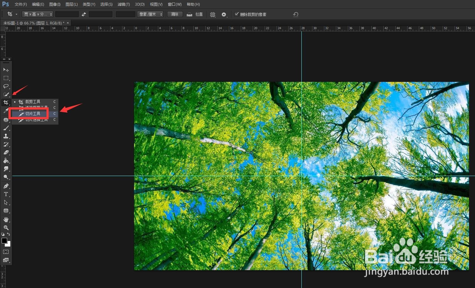Select the Smudge tool
This screenshot has width=475, height=288.
[x=6, y=169]
